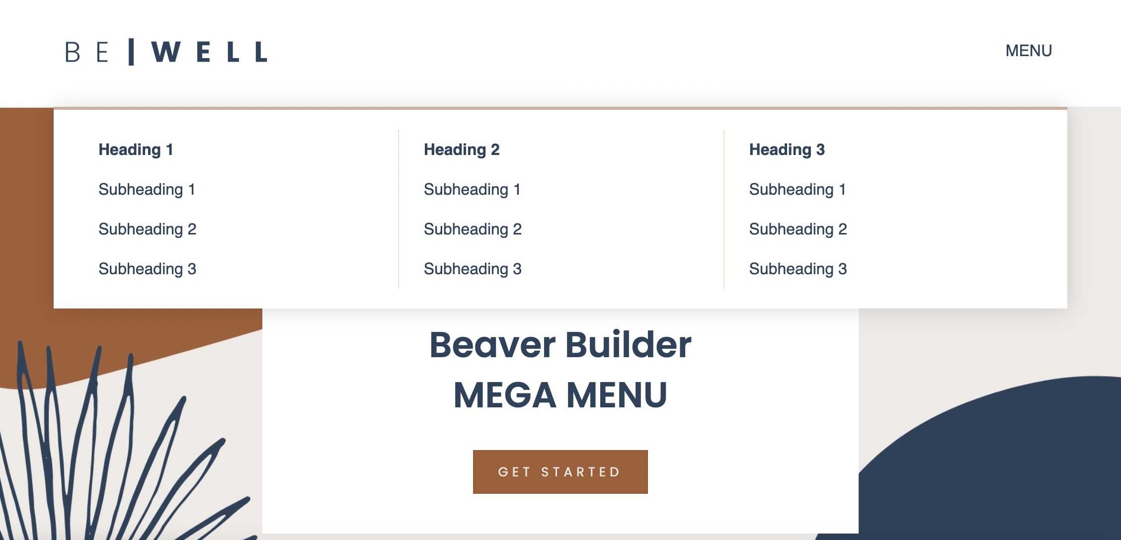Click Subheading 3 under Heading 3
1121x540 pixels.
(798, 269)
